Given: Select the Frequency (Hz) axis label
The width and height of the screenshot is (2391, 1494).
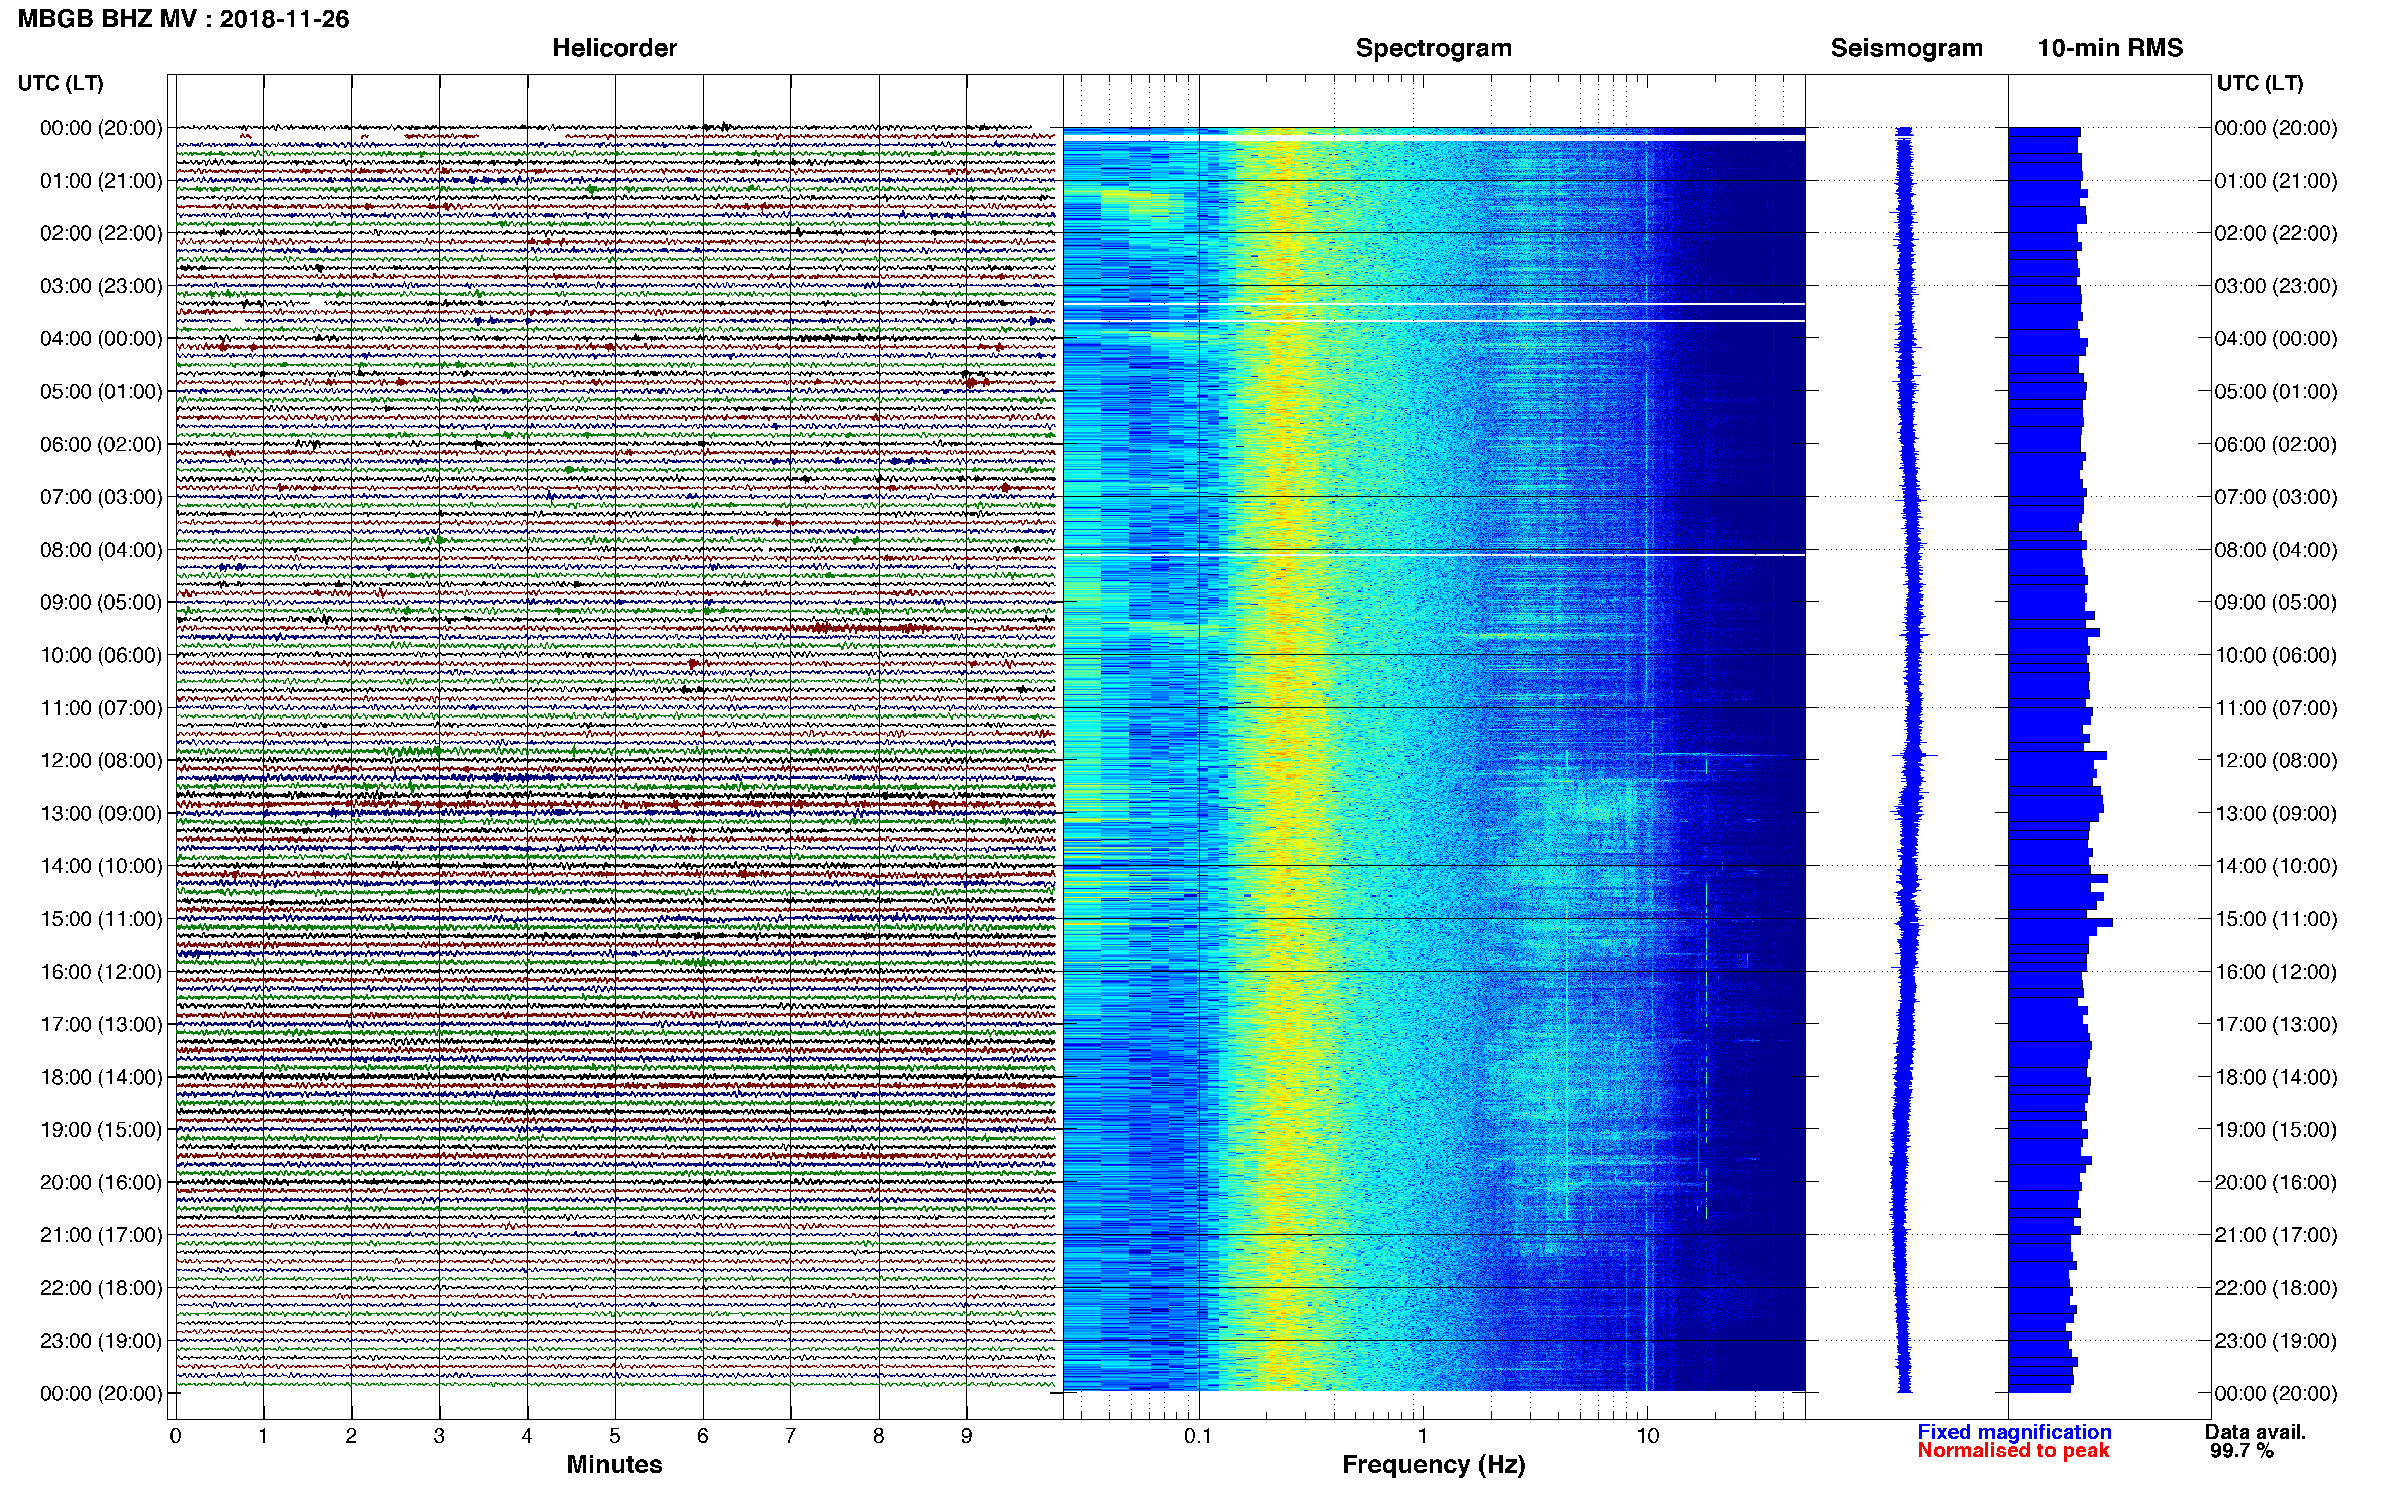Looking at the screenshot, I should [x=1433, y=1464].
